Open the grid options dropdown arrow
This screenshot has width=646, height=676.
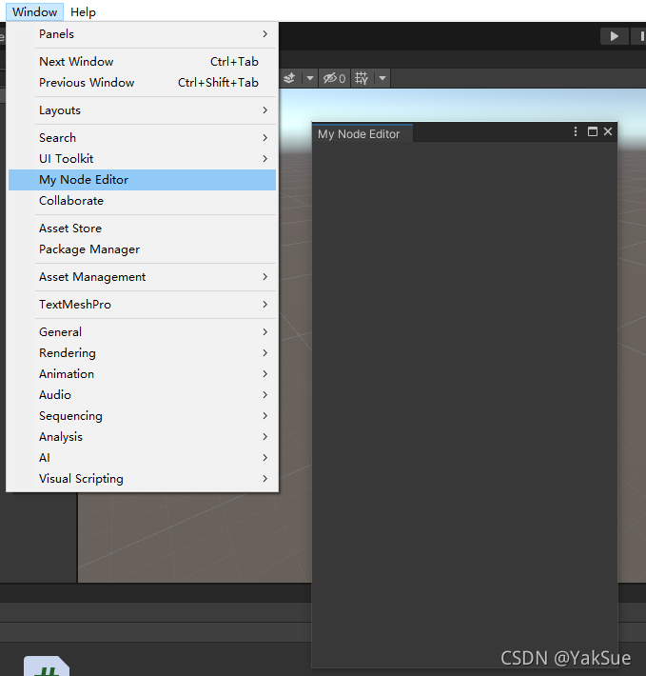pos(382,78)
